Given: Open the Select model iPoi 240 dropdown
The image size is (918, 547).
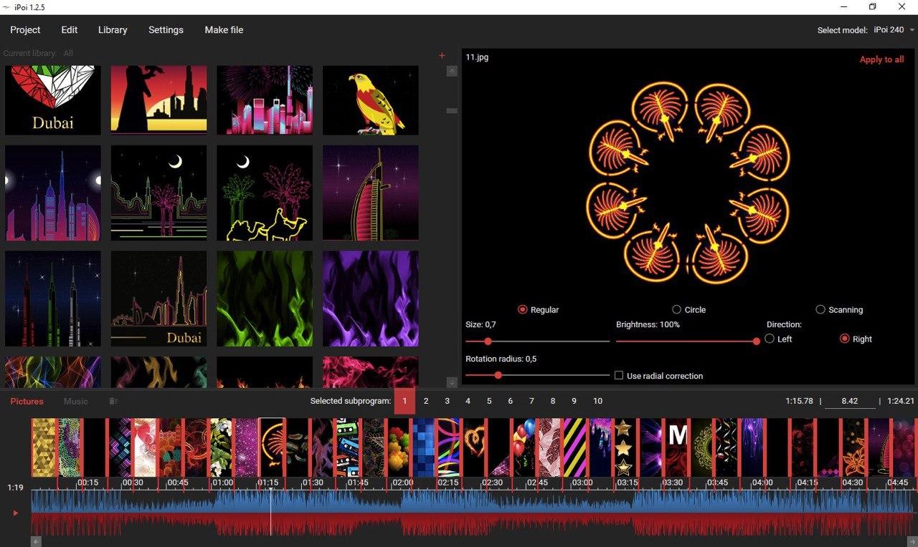Looking at the screenshot, I should coord(894,30).
